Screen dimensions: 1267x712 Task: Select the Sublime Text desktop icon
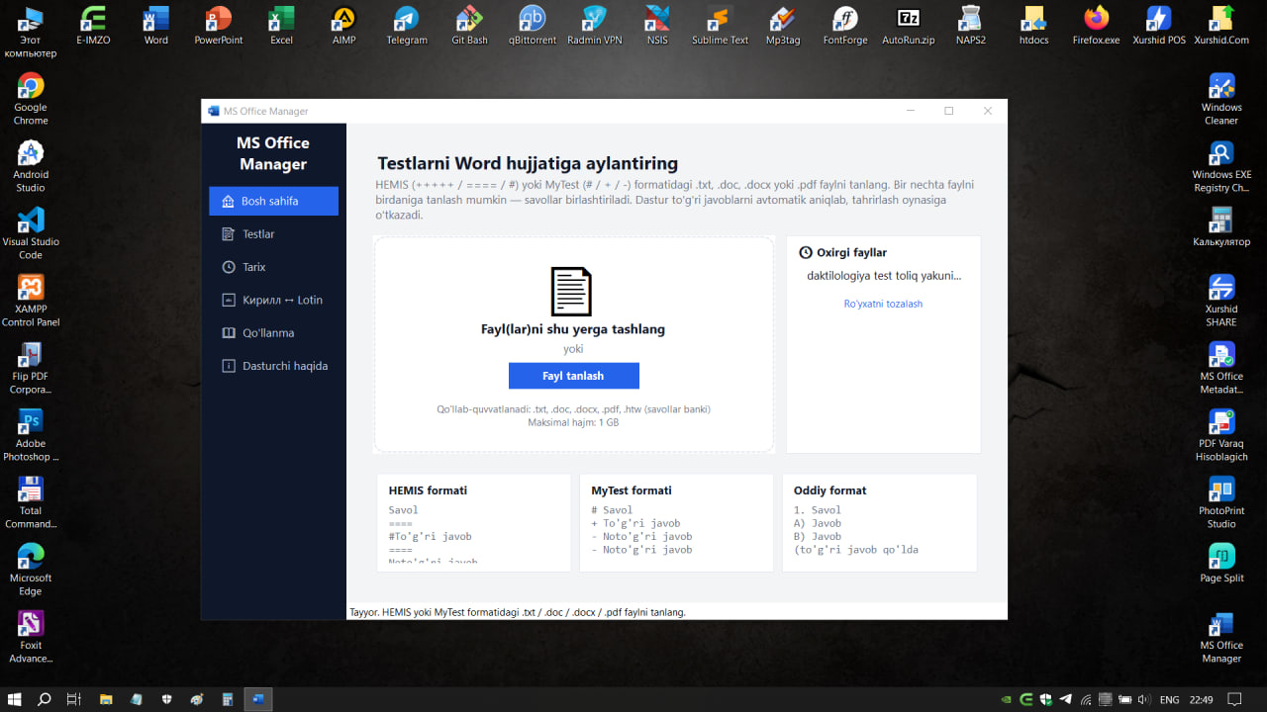(720, 27)
